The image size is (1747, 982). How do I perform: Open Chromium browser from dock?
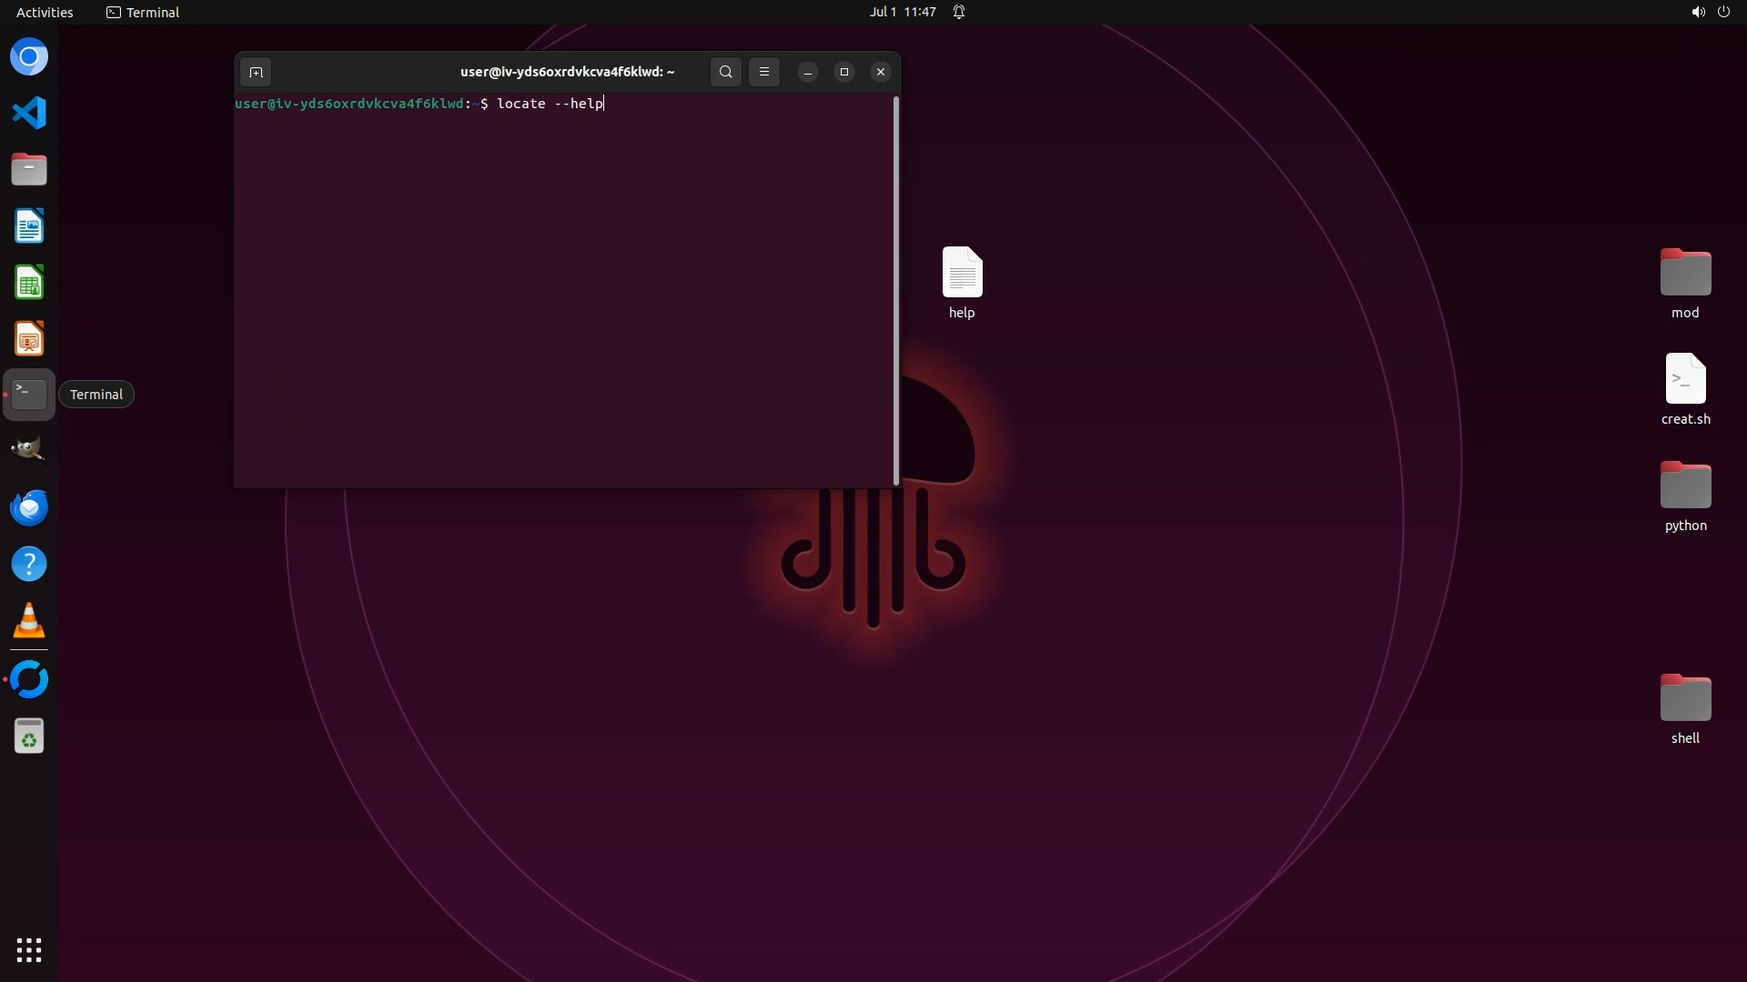[x=29, y=57]
